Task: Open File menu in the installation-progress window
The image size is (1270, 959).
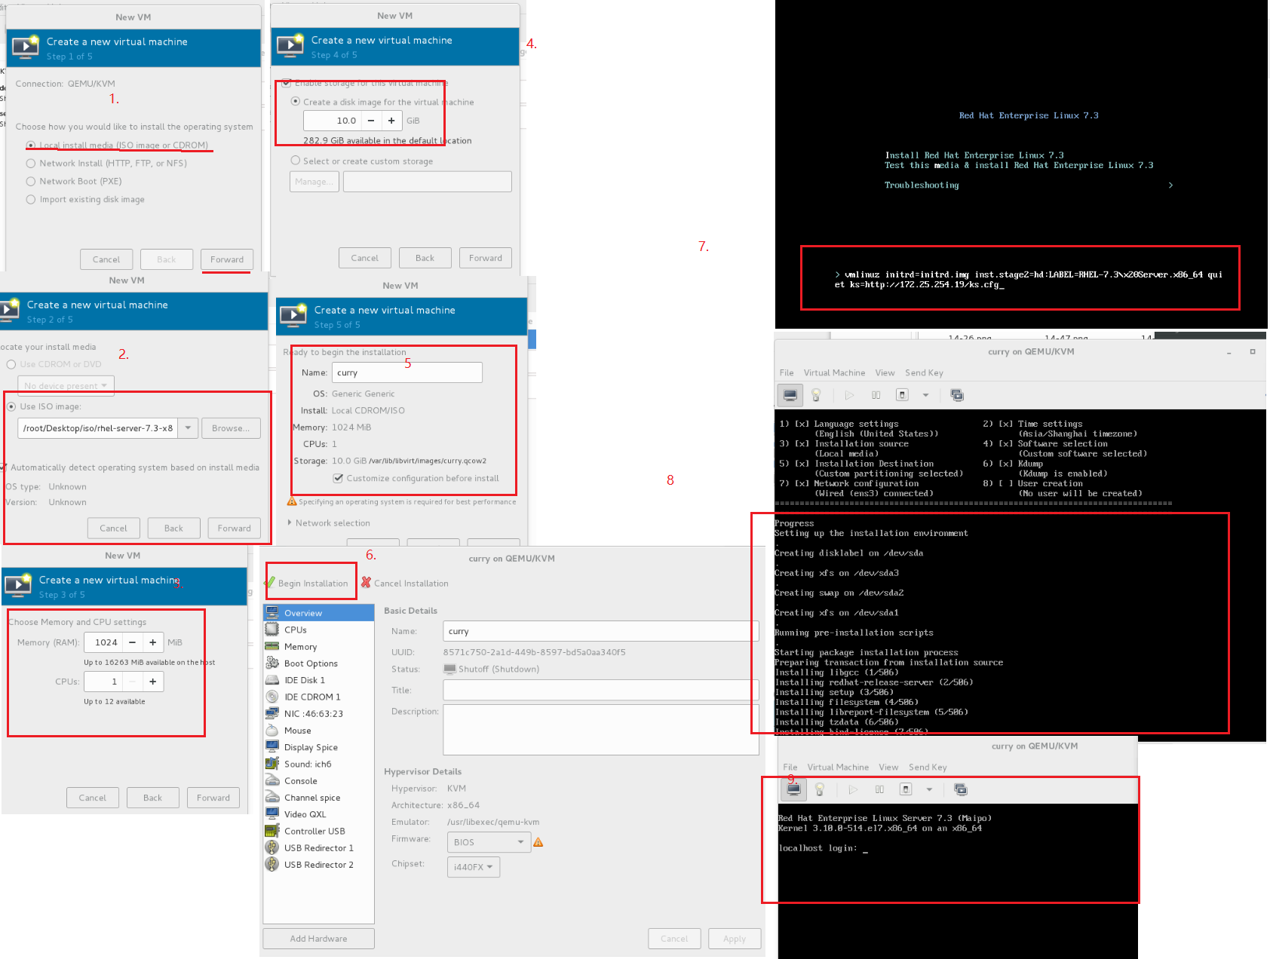Action: click(787, 373)
